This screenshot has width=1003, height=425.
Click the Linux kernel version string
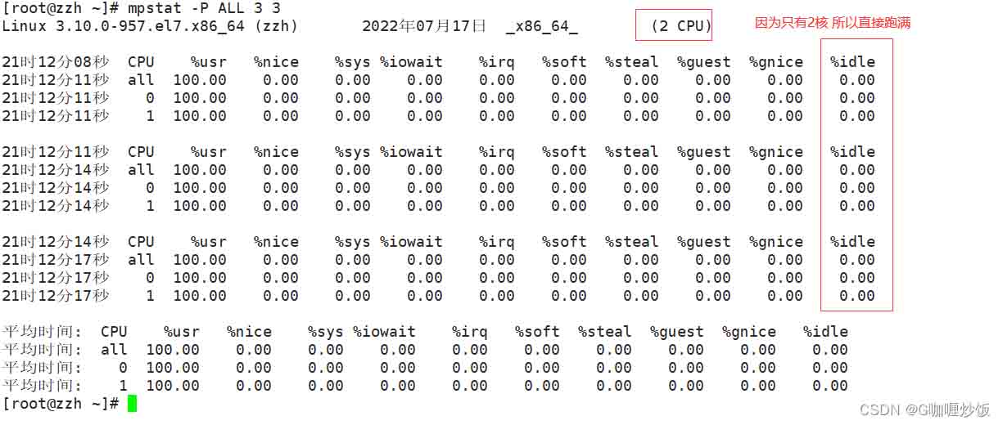tap(150, 26)
